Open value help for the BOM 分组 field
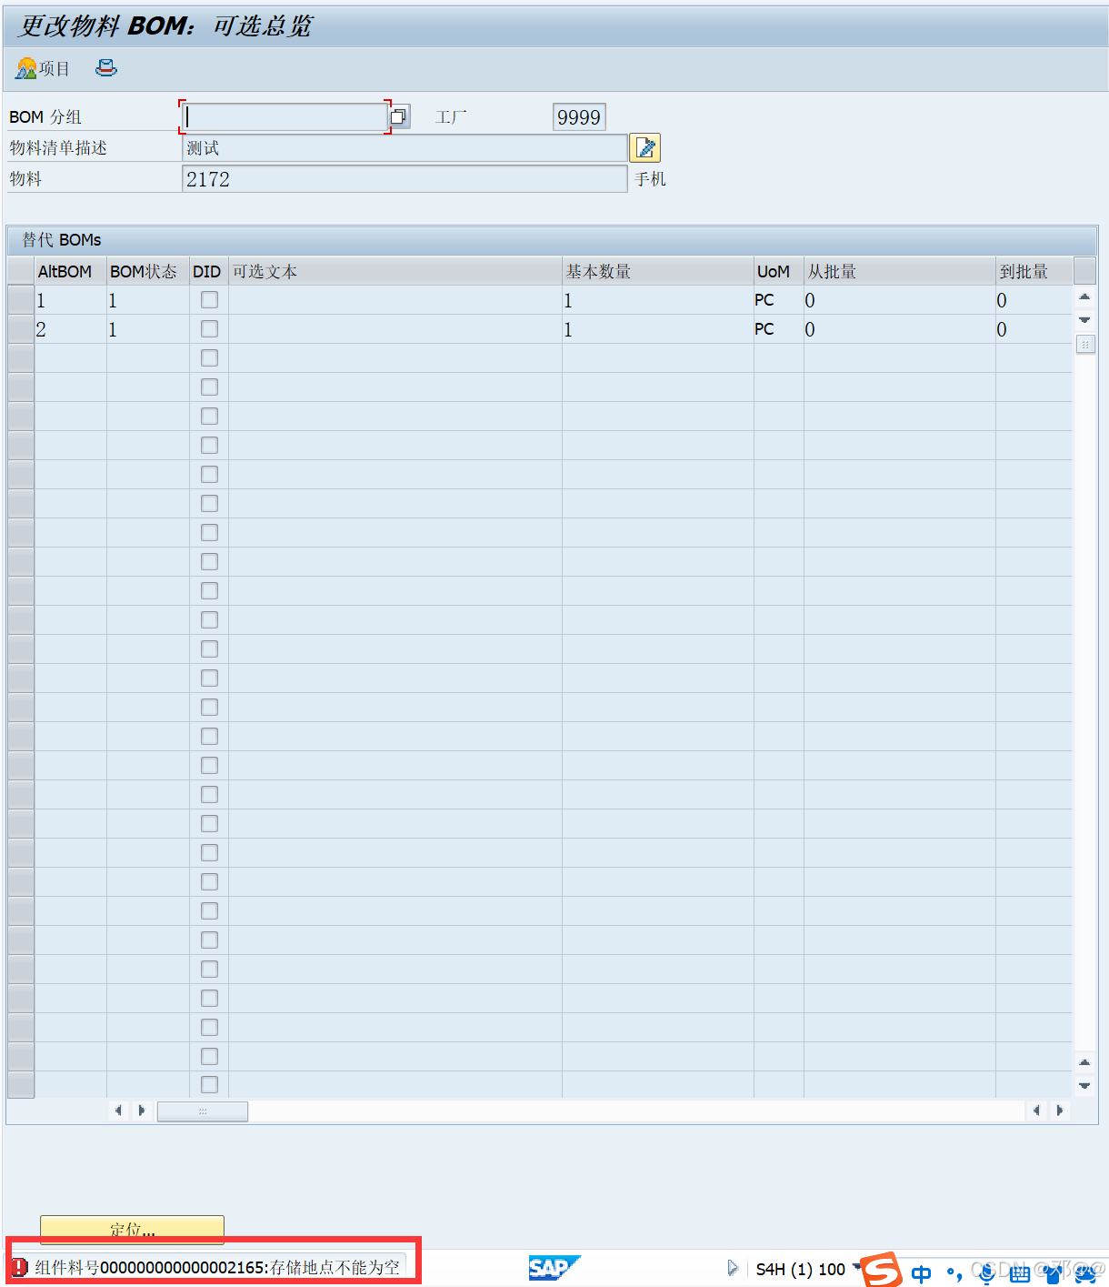 398,116
